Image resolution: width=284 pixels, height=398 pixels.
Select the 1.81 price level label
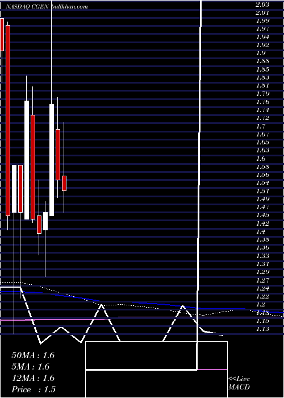coord(262,85)
